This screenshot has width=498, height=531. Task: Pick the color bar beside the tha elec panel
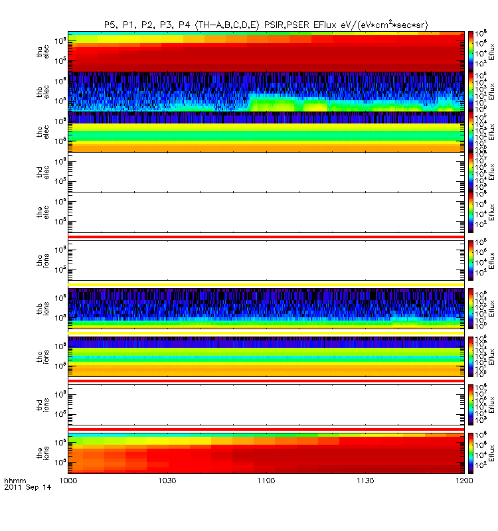coord(471,52)
